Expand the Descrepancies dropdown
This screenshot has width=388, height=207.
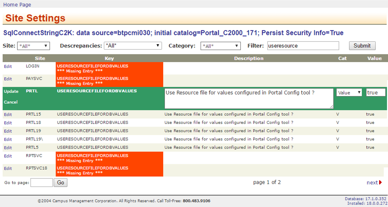pyautogui.click(x=133, y=46)
